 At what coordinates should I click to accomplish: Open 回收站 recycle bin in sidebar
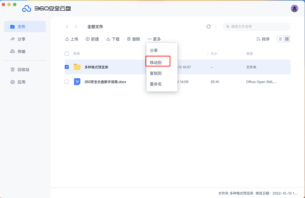pos(23,69)
